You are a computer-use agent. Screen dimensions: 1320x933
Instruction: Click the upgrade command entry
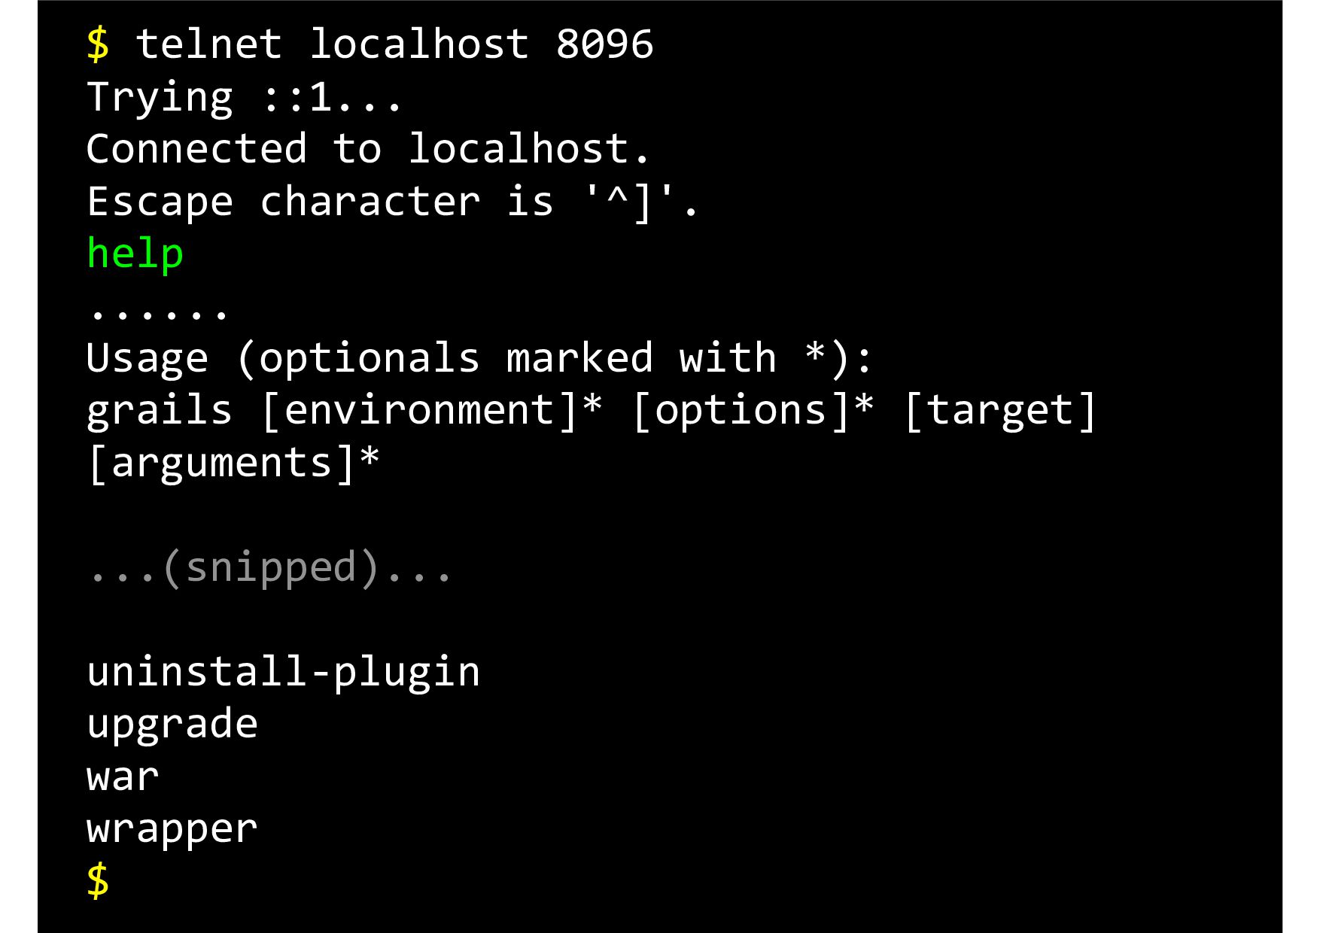point(172,725)
